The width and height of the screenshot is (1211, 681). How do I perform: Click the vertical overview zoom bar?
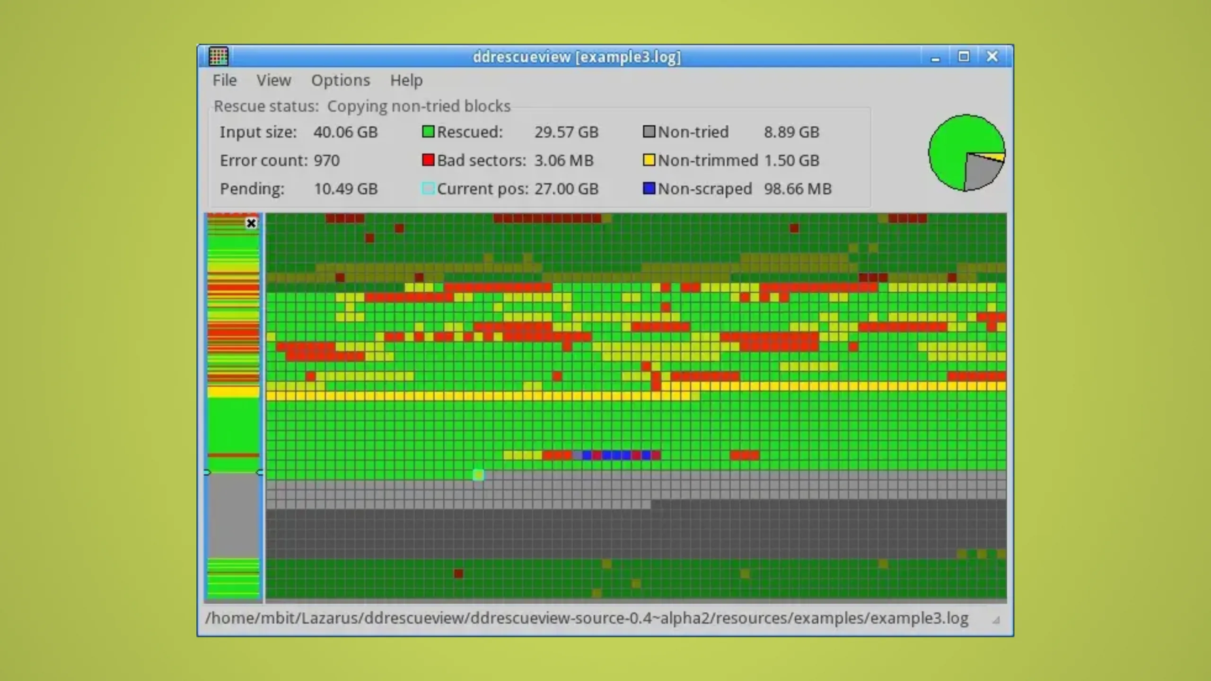coord(234,407)
